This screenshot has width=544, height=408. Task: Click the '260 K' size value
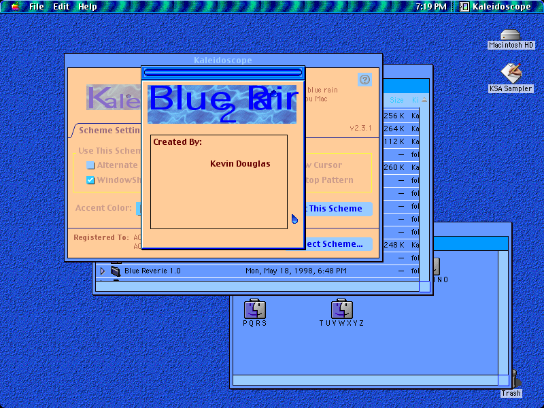point(394,167)
